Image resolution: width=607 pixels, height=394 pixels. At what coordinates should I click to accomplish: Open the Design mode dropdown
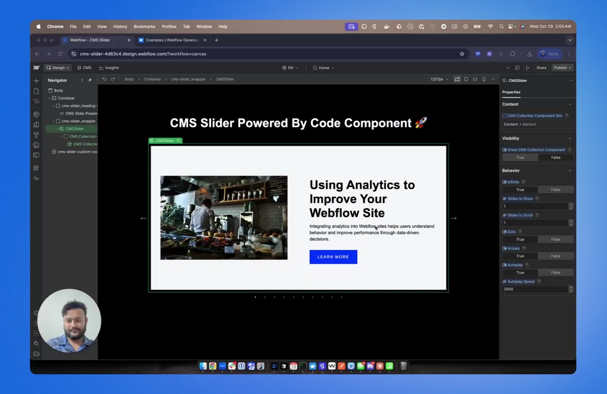57,68
